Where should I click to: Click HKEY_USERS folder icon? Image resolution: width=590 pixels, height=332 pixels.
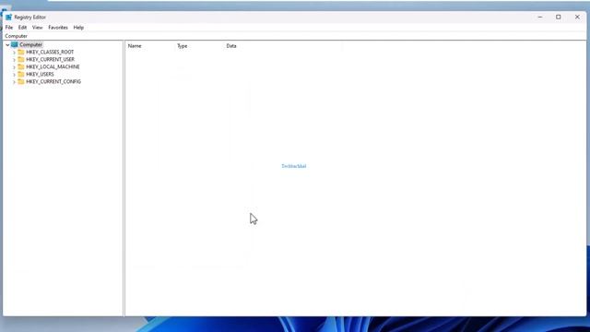pos(21,74)
